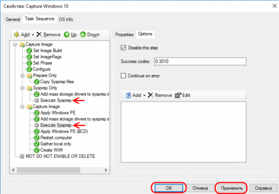Click green check icon of Apply Windows PE (BCD)
279x194 pixels.
tap(36, 132)
